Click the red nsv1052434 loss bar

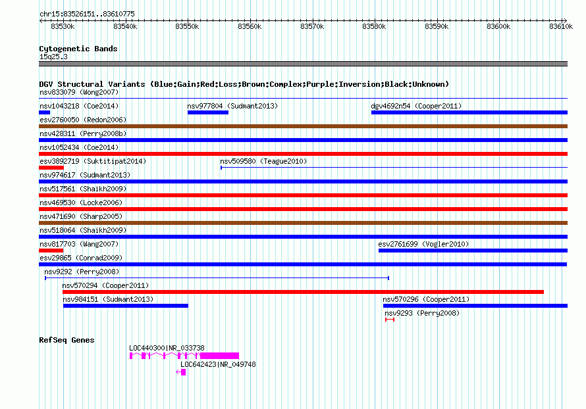point(303,154)
